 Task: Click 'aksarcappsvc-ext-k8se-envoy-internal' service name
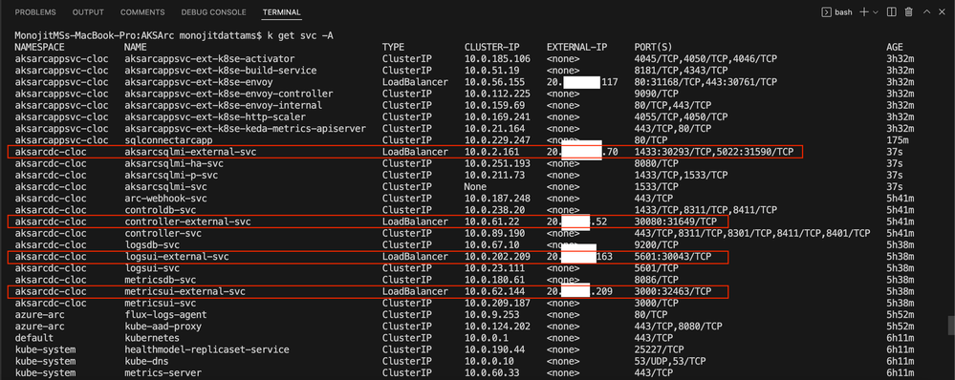[x=223, y=105]
